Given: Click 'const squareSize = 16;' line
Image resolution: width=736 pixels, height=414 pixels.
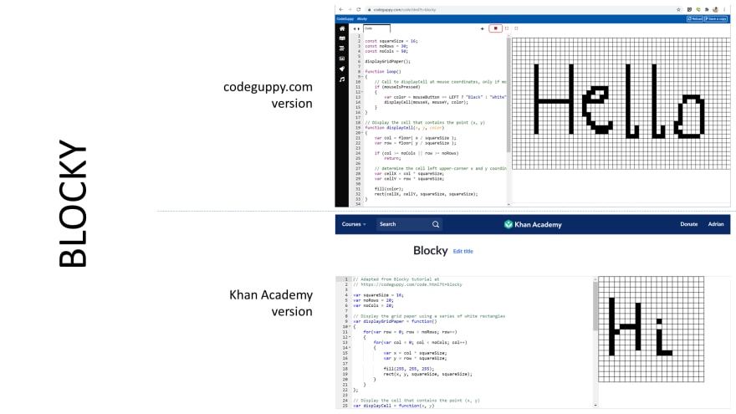Looking at the screenshot, I should 391,41.
